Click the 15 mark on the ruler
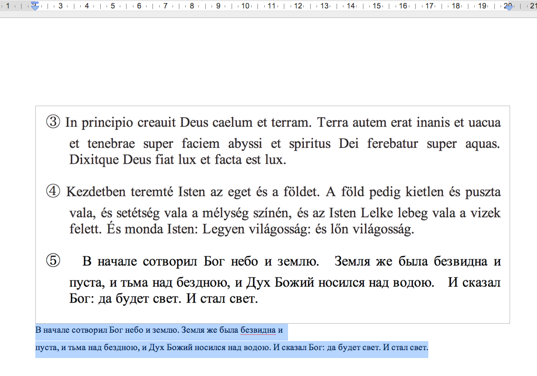This screenshot has width=537, height=376. [x=377, y=6]
